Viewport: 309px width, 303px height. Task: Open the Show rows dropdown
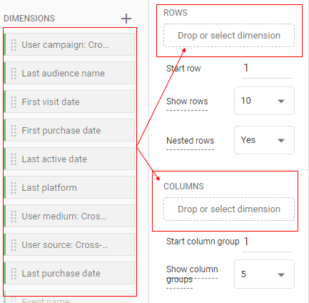click(x=264, y=101)
